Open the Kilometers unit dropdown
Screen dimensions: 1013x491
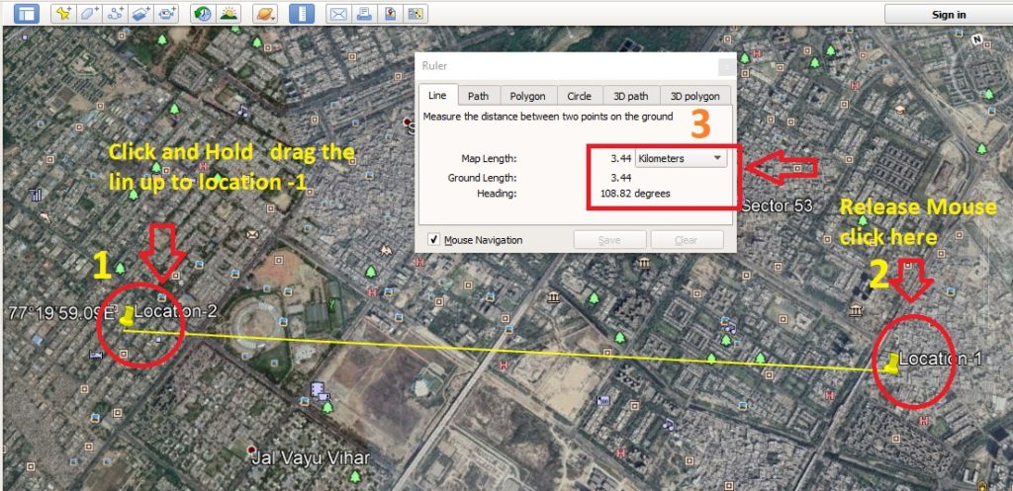point(680,158)
